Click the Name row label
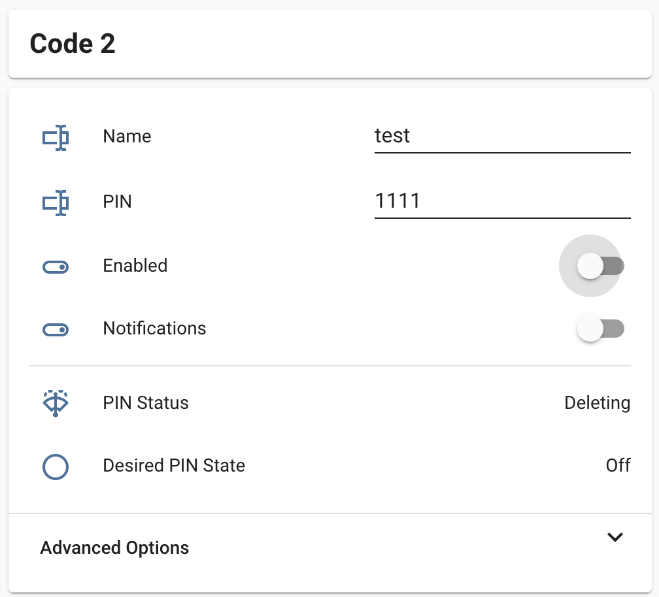Viewport: 659px width, 597px height. [x=127, y=137]
